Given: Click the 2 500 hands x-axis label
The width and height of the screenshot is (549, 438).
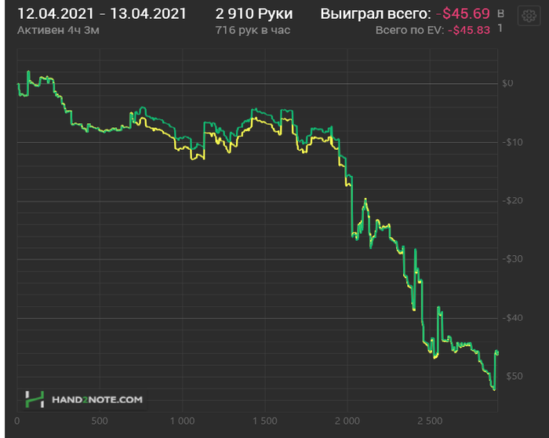Looking at the screenshot, I should click(x=430, y=421).
